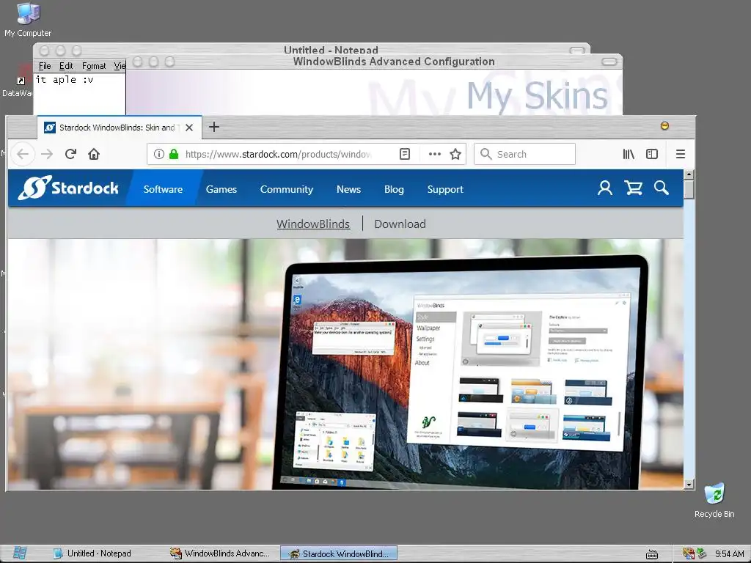Focus the Firefox Search field

[524, 154]
